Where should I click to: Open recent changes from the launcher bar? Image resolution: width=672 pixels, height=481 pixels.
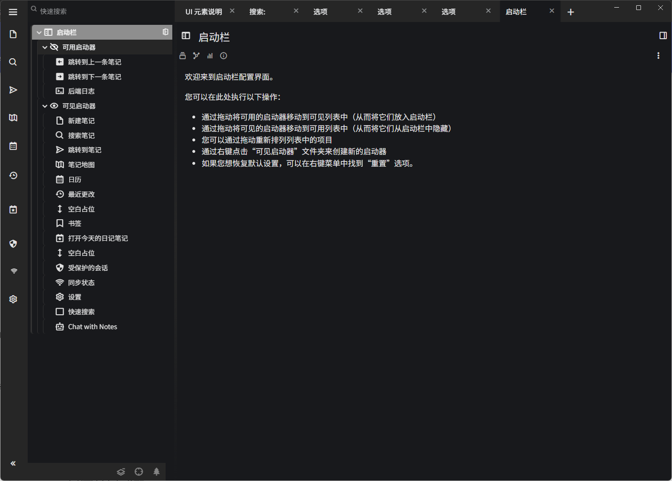(x=13, y=176)
